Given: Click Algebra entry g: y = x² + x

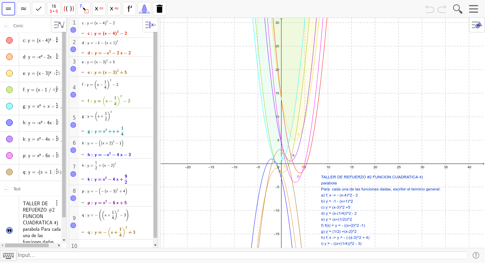Looking at the screenshot, I should (x=41, y=106).
